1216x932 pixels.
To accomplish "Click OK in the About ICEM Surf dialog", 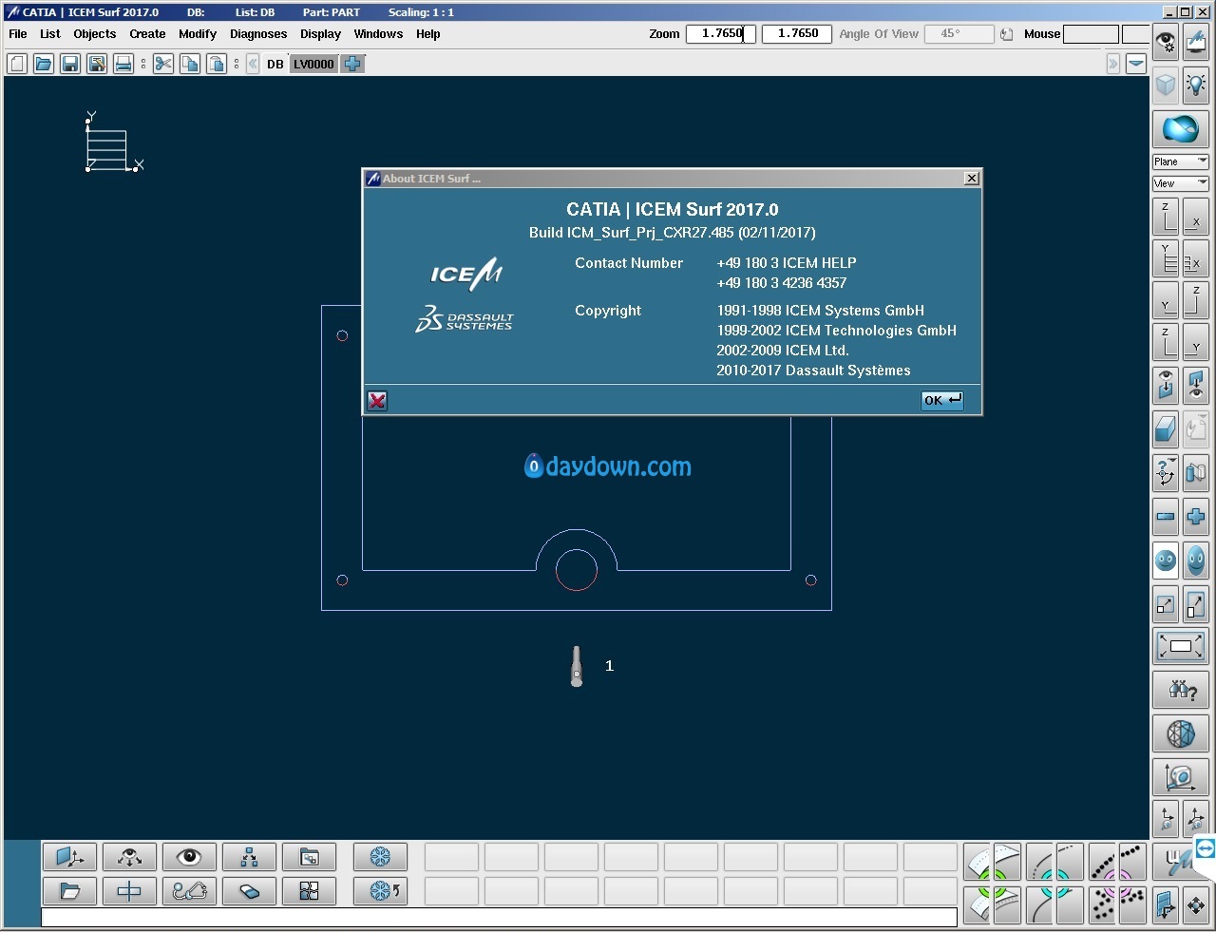I will pos(941,400).
